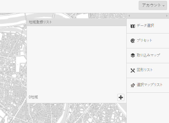
Task: Click the 地域登録リスト panel header
Action: coord(77,22)
